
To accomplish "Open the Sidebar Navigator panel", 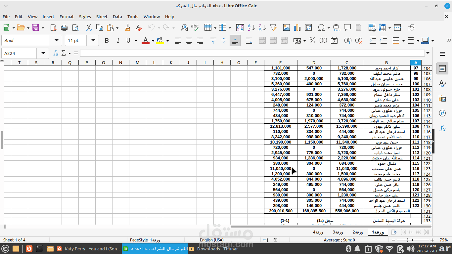I will click(442, 113).
